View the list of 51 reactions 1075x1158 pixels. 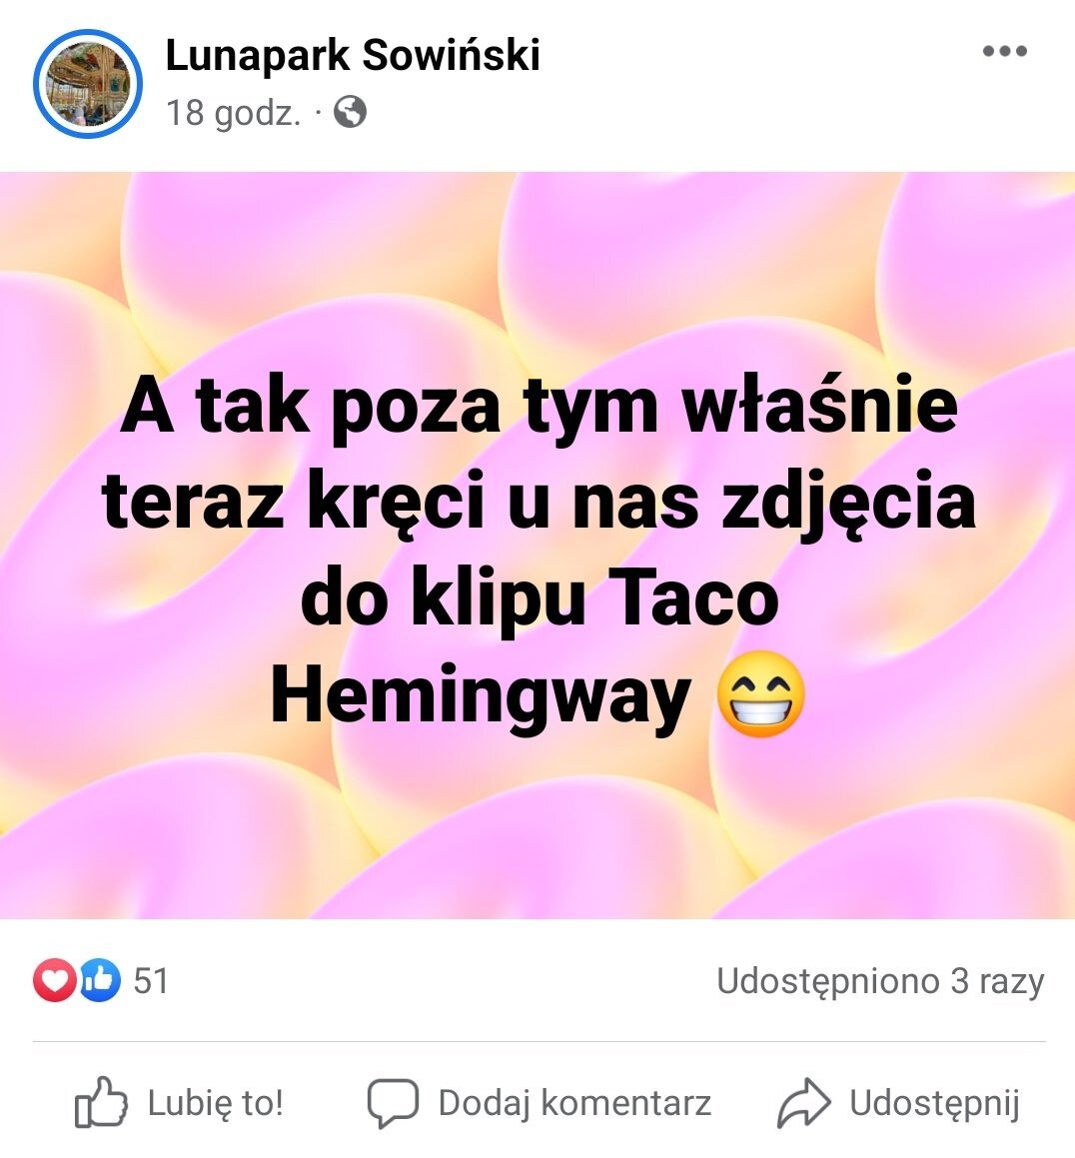click(x=151, y=981)
